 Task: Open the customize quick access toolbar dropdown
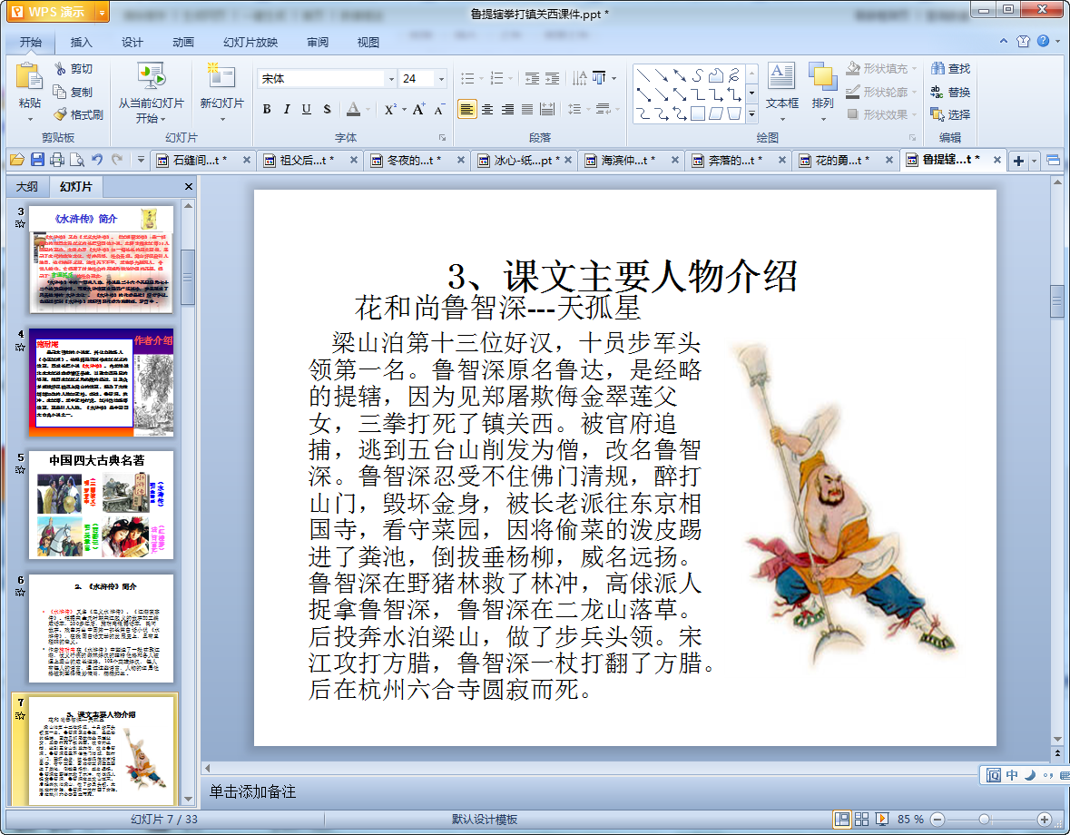pos(141,160)
